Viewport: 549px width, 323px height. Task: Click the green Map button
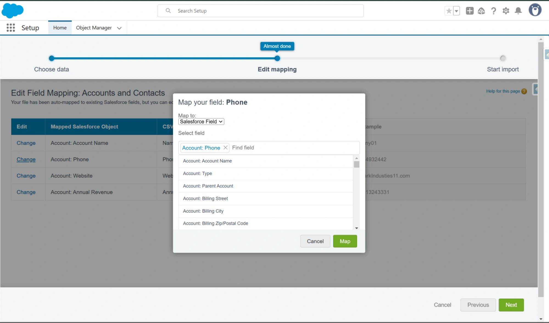click(x=345, y=241)
